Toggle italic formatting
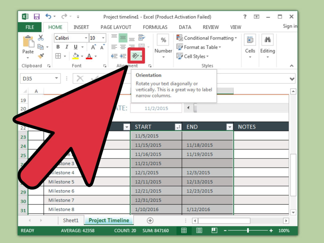The width and height of the screenshot is (324, 243). tap(66, 47)
